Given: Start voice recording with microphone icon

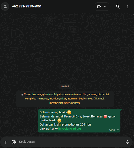Looking at the screenshot, I should point(127,142).
